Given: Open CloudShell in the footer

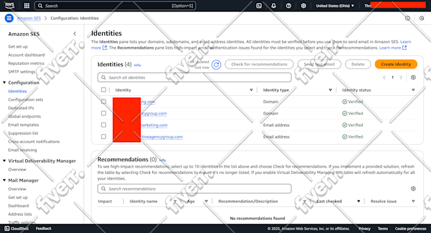Looking at the screenshot, I should point(16,229).
